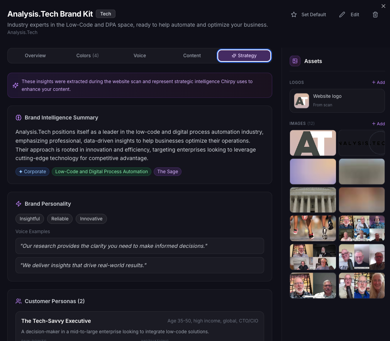This screenshot has width=390, height=341.
Task: Click The Tech-Savvy Executive persona card title
Action: (x=56, y=321)
